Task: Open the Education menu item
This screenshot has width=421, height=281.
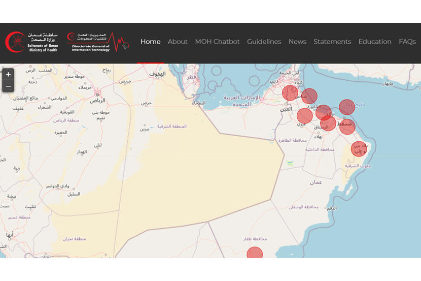Action: click(x=375, y=42)
